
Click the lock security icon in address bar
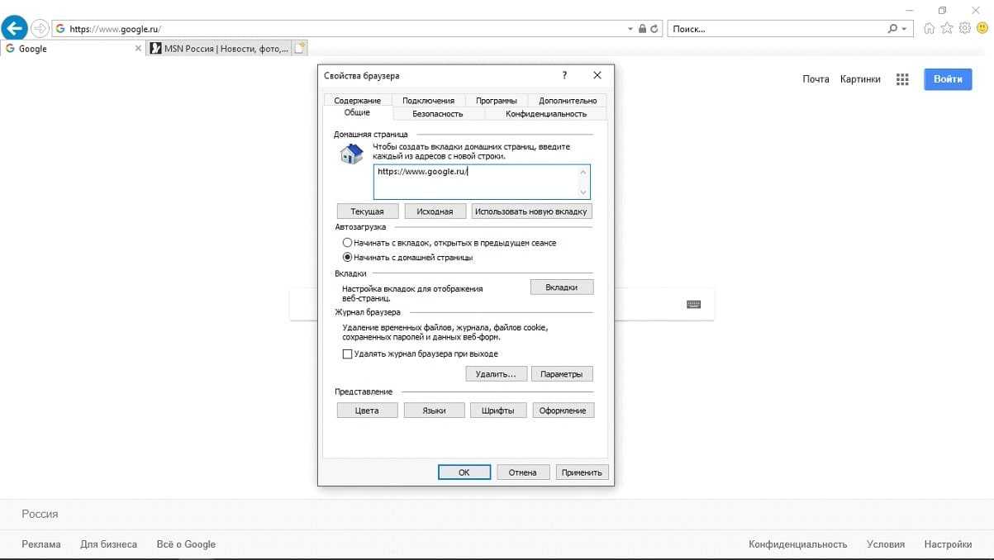click(642, 29)
